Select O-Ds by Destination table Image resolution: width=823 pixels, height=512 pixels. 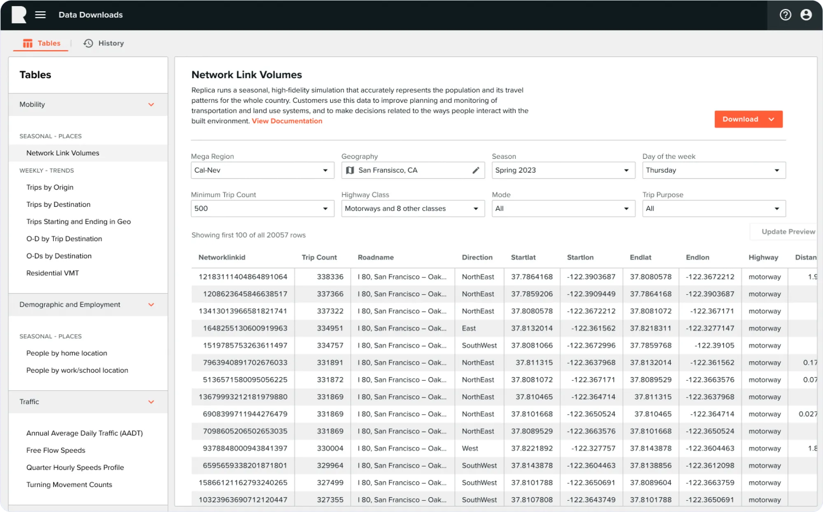tap(59, 256)
